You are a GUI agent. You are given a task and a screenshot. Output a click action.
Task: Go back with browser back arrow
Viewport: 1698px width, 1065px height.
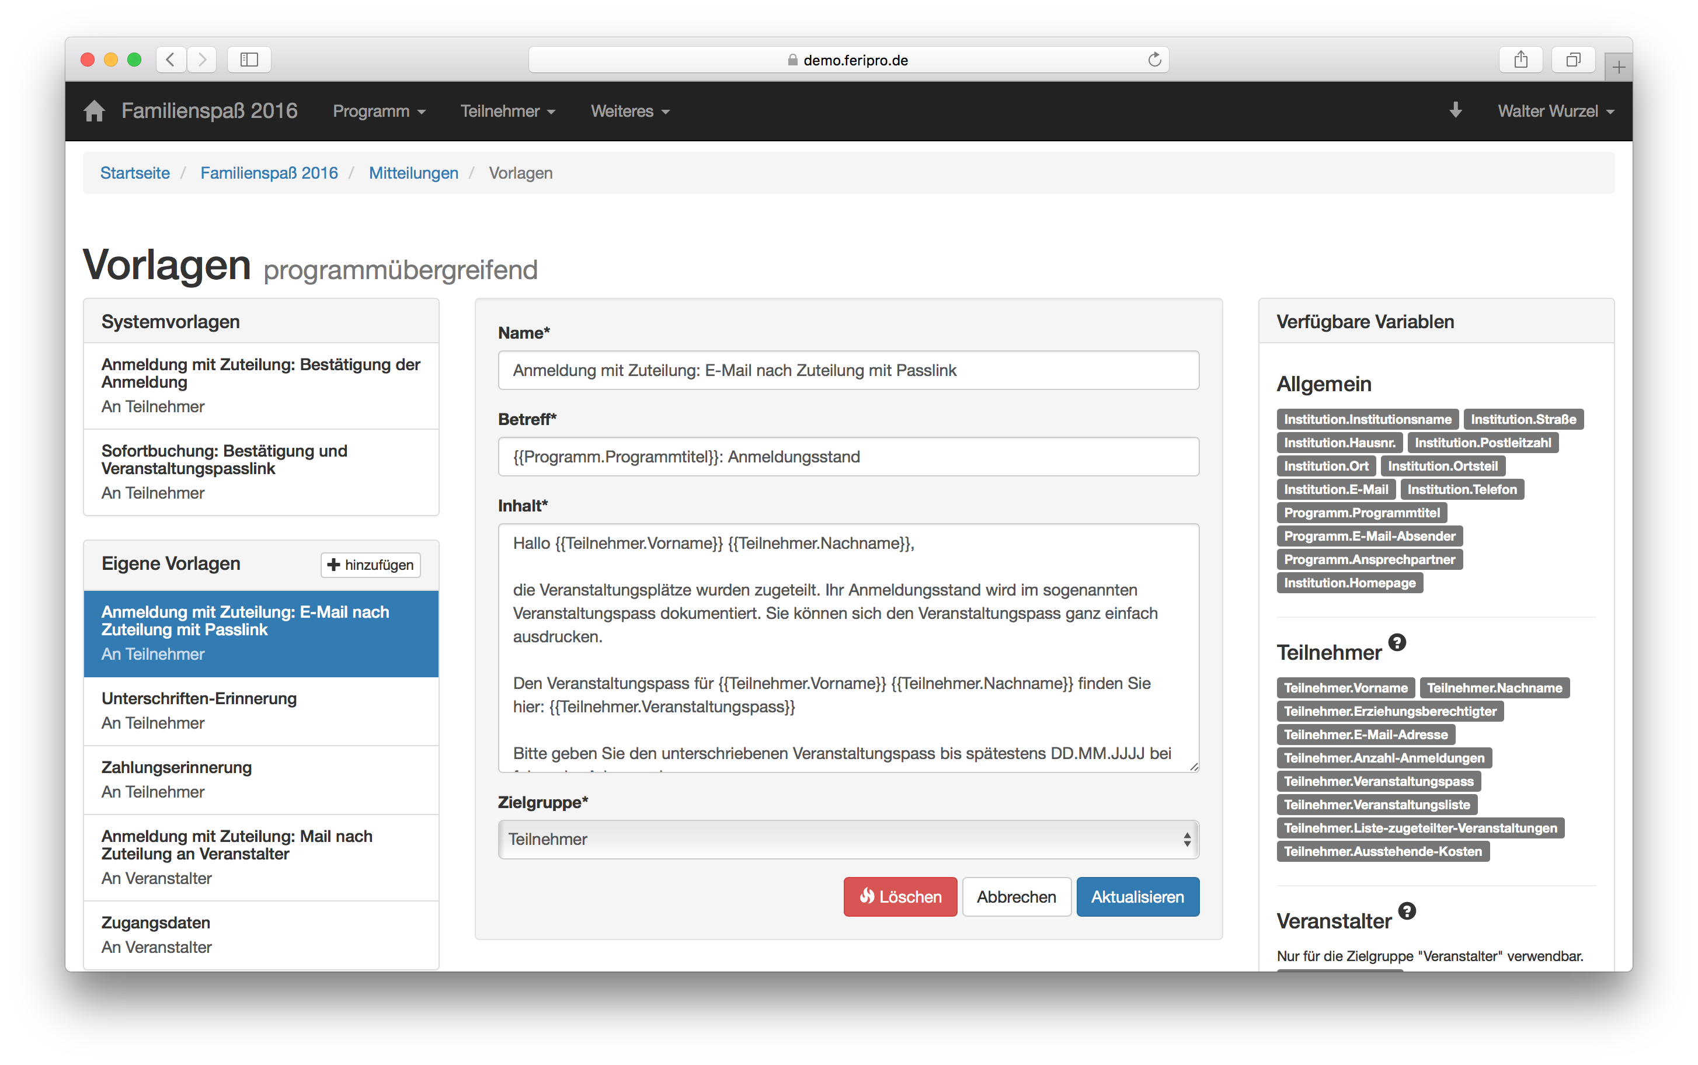(171, 60)
